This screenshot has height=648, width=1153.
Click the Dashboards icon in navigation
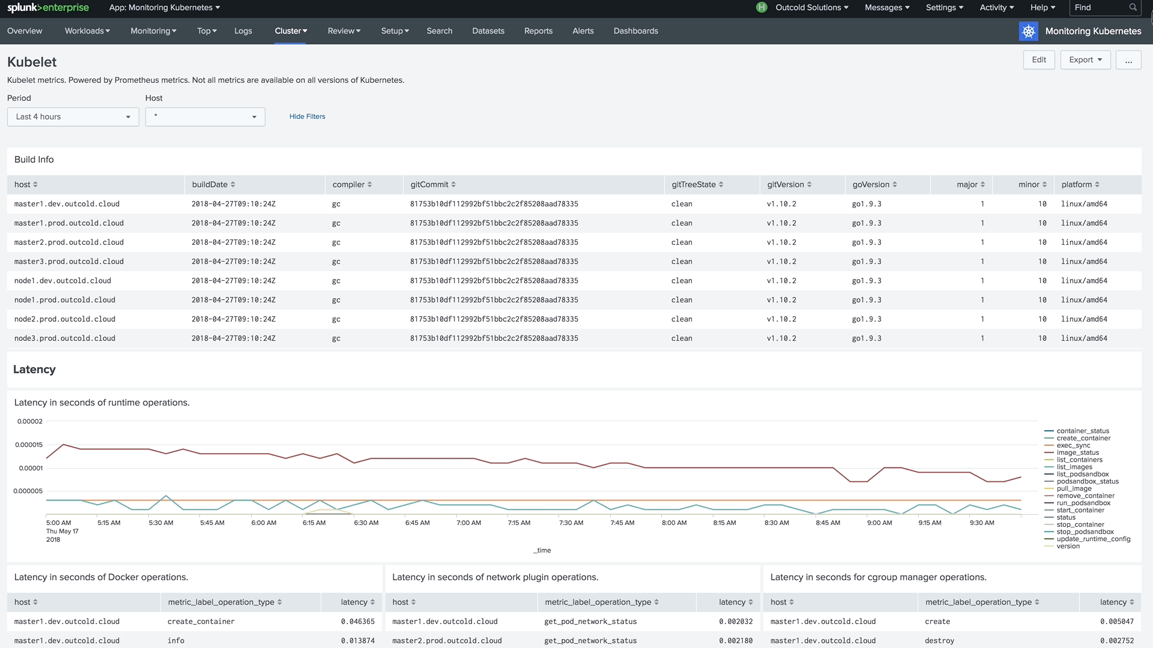pyautogui.click(x=636, y=30)
